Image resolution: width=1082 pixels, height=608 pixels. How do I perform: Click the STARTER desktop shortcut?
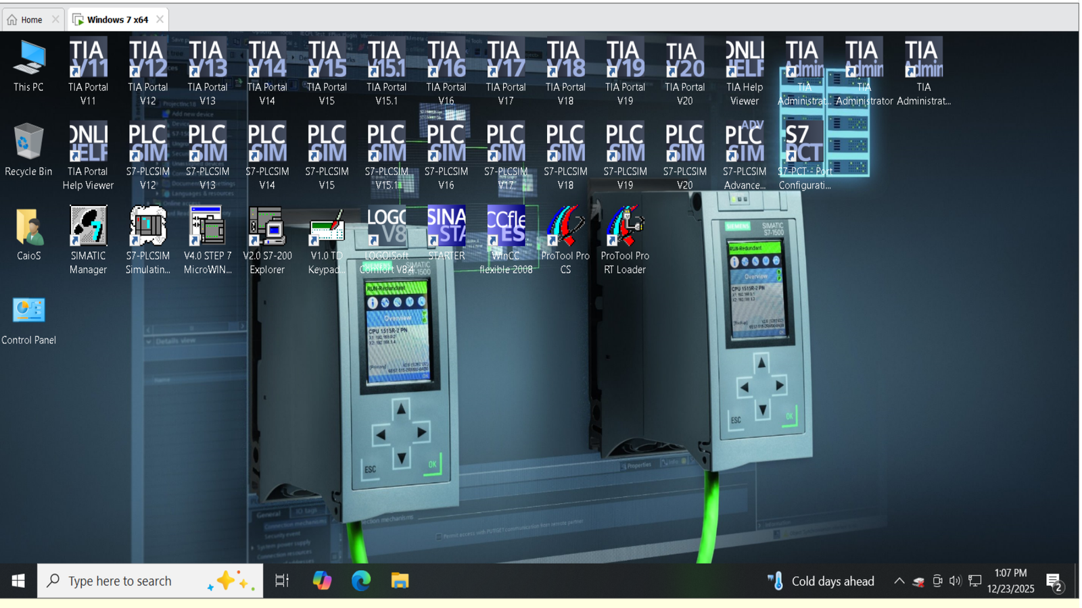coord(446,228)
